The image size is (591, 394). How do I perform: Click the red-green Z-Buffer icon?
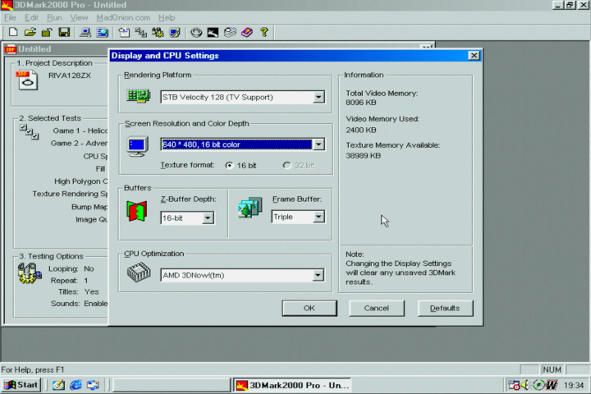tap(136, 211)
